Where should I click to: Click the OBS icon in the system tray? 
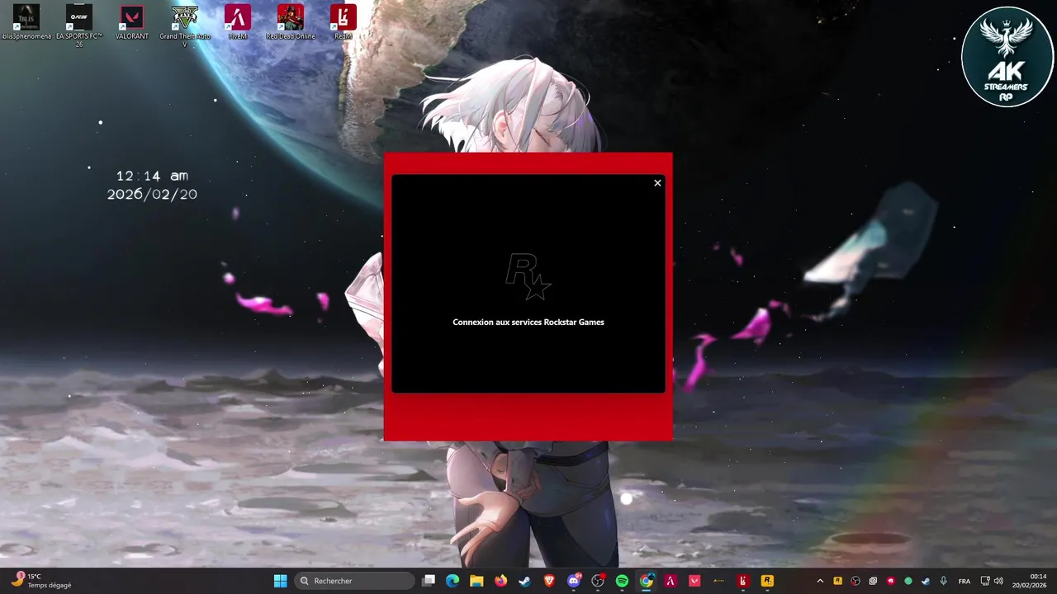coord(856,581)
